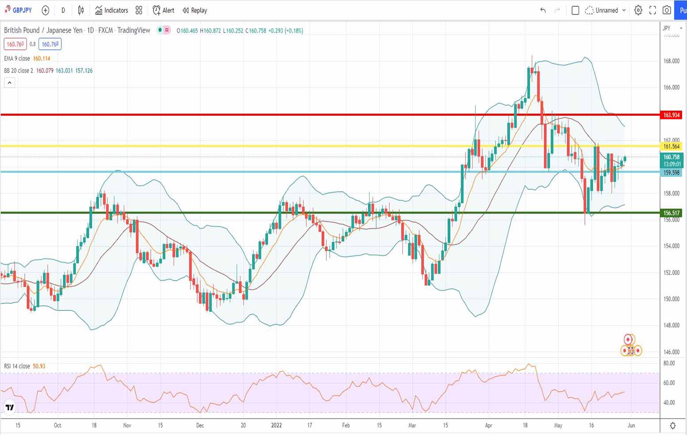Take a chart snapshot with camera icon

click(x=667, y=10)
